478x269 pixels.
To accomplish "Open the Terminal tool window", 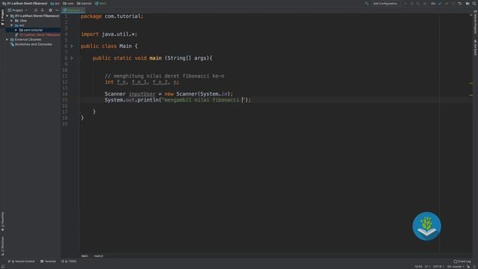I will pyautogui.click(x=48, y=262).
